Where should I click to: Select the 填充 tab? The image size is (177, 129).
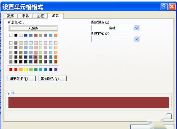[x=56, y=16]
